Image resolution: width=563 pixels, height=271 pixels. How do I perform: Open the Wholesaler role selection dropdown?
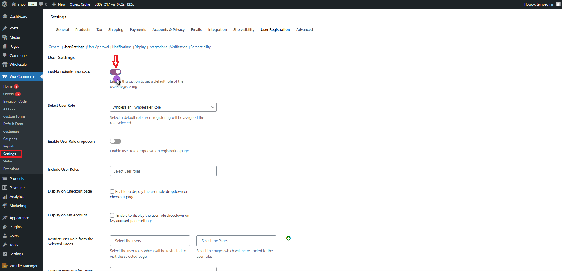[163, 107]
